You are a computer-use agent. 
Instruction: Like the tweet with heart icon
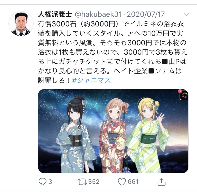(122, 182)
